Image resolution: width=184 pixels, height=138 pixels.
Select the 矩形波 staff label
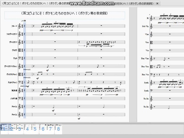pos(14,90)
